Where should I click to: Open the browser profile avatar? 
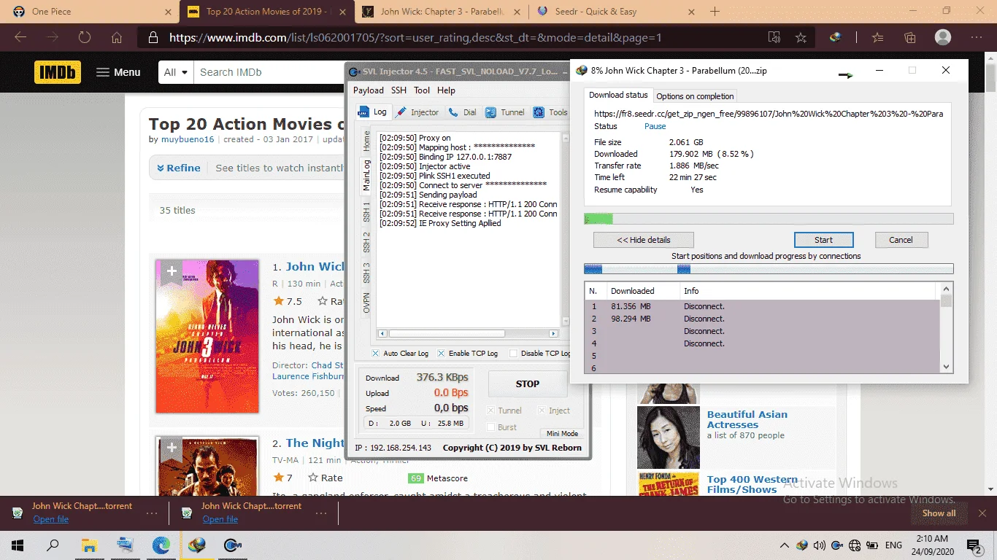click(x=943, y=37)
